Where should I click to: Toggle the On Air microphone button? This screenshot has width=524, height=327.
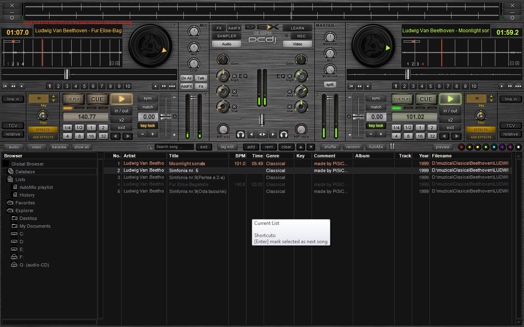187,78
